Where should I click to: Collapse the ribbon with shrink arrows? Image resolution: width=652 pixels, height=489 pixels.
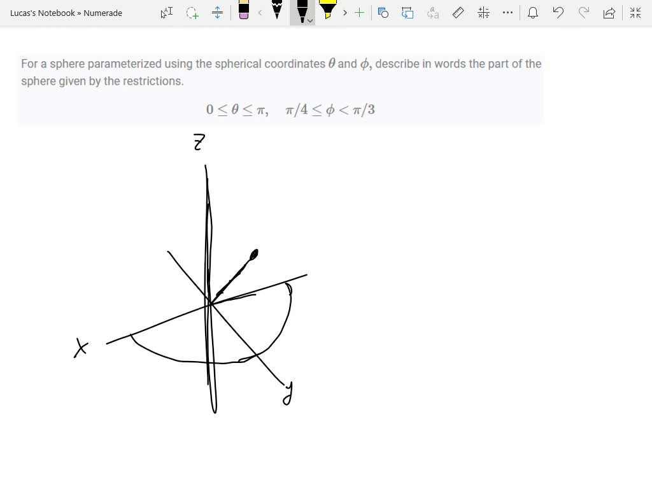pyautogui.click(x=635, y=13)
